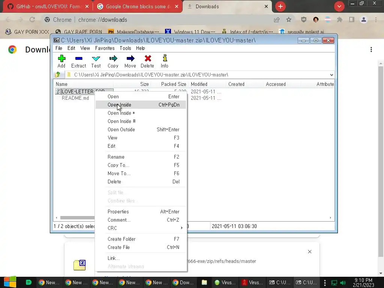Choose Open Inside # entry
This screenshot has width=384, height=288.
pyautogui.click(x=141, y=121)
